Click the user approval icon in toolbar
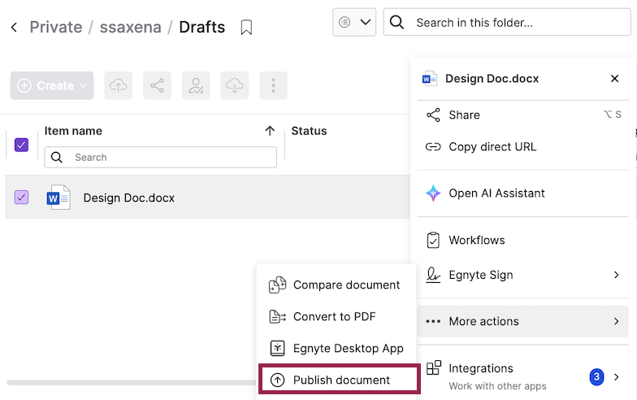The height and width of the screenshot is (400, 637). [196, 85]
